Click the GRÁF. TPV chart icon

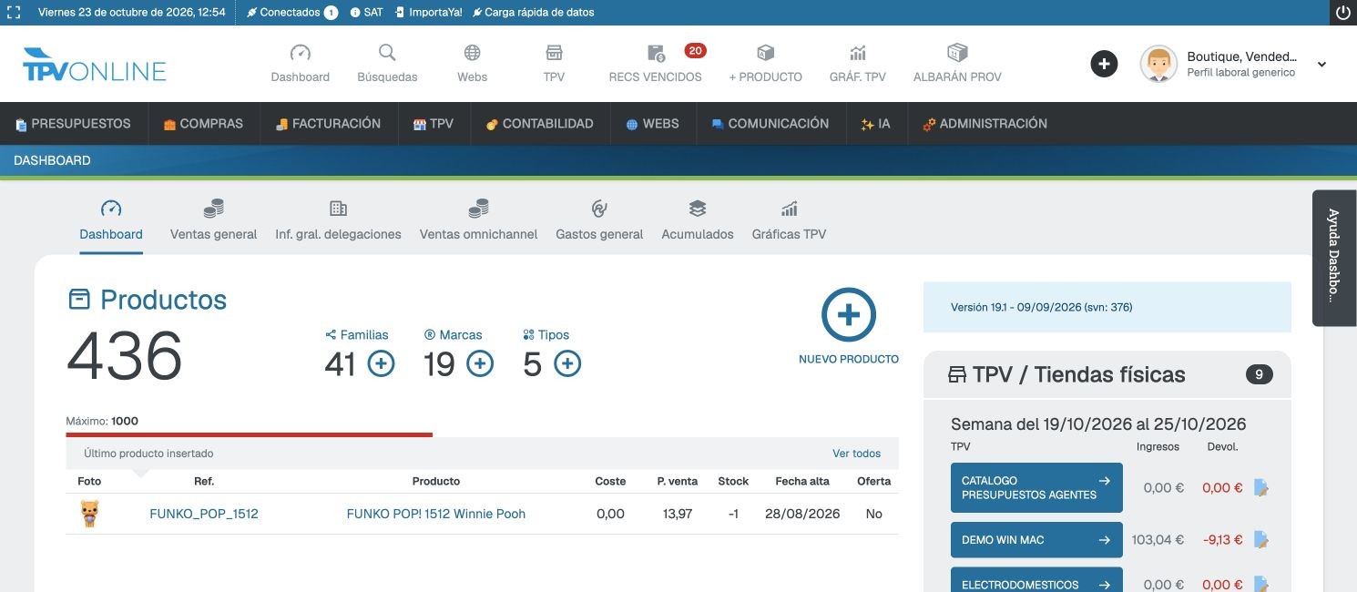pos(858,53)
